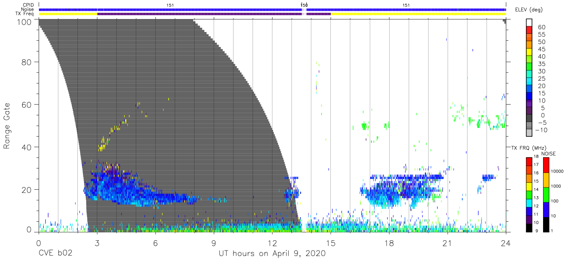Viewport: 569px width, 263px height.
Task: Click the x-axis hour label '18'
Action: click(x=389, y=243)
